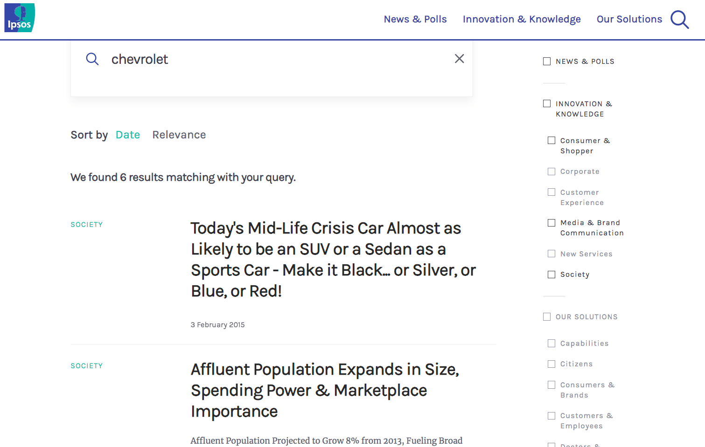Open the Mid-Life Crisis Car article
This screenshot has height=447, width=705.
click(333, 260)
